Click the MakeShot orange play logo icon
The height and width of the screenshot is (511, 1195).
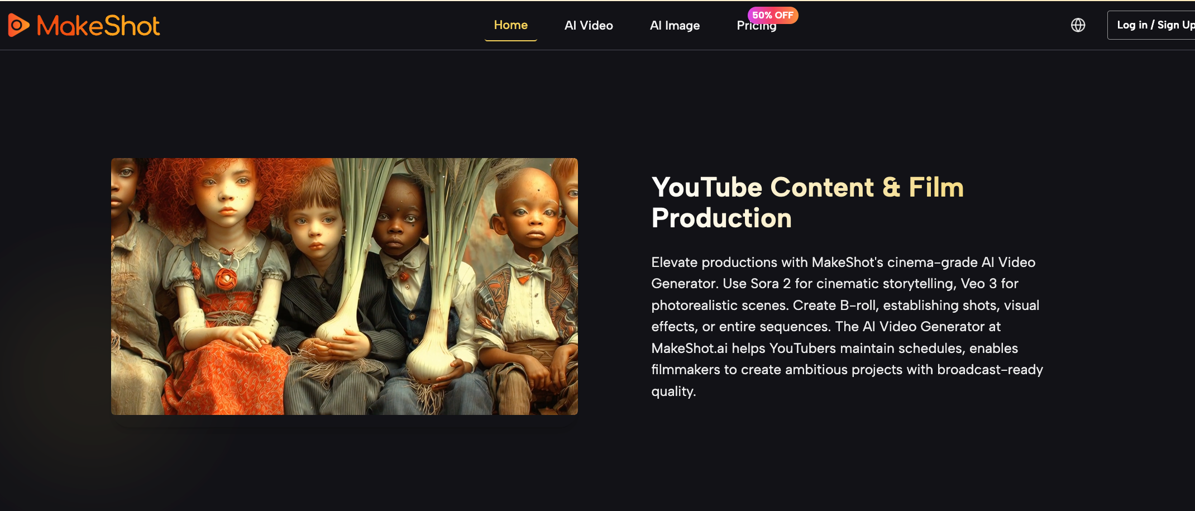click(x=18, y=25)
